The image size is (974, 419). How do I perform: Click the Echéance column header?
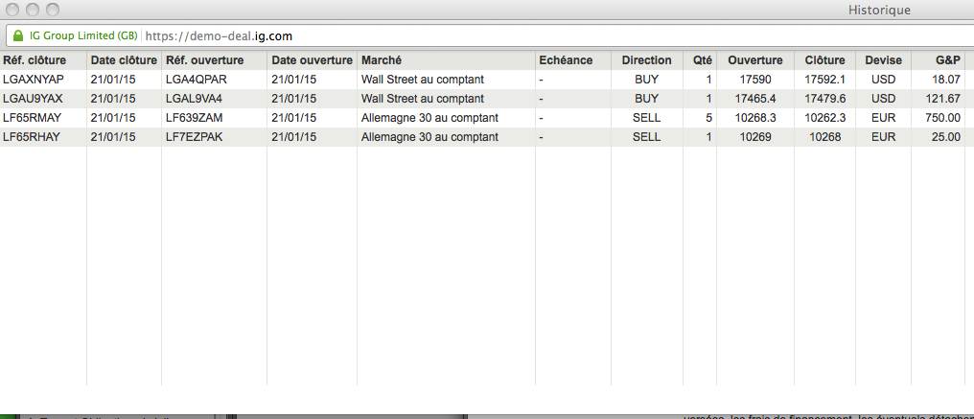(566, 60)
